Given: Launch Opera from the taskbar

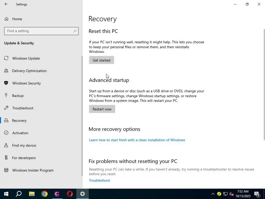Looking at the screenshot, I should point(70,194).
